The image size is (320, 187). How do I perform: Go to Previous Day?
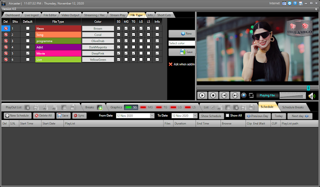[258, 116]
